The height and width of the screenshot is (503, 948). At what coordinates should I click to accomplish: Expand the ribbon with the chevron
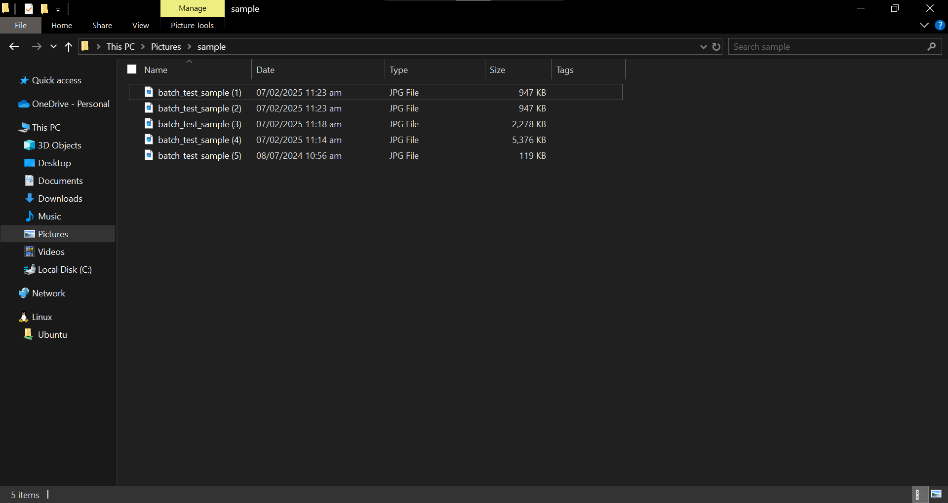[924, 25]
